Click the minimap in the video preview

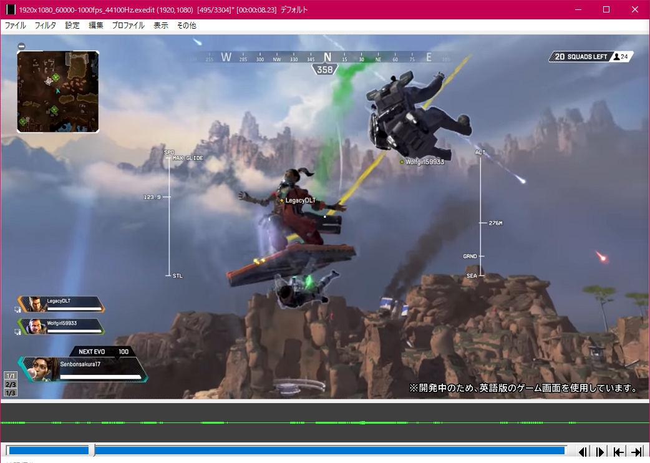point(58,92)
